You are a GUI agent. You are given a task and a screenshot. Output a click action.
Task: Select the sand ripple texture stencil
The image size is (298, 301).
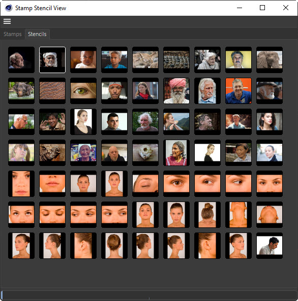[52, 91]
